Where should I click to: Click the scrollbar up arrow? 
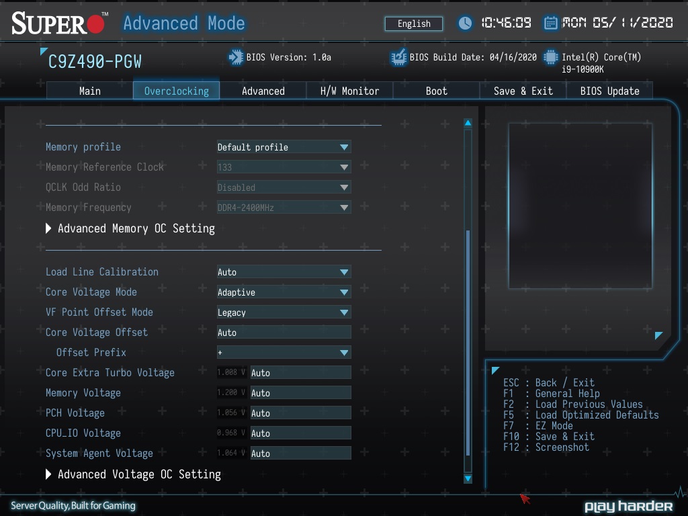(x=468, y=124)
